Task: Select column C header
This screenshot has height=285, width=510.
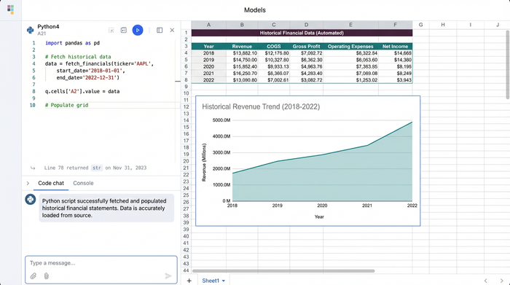Action: 274,25
